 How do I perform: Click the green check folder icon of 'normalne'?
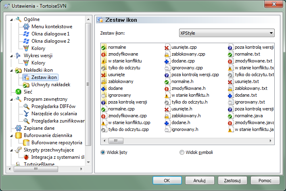tap(104, 47)
